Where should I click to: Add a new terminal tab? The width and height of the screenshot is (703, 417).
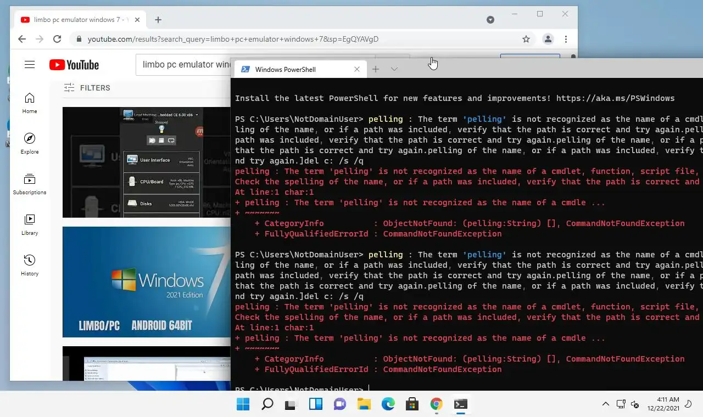pyautogui.click(x=376, y=69)
